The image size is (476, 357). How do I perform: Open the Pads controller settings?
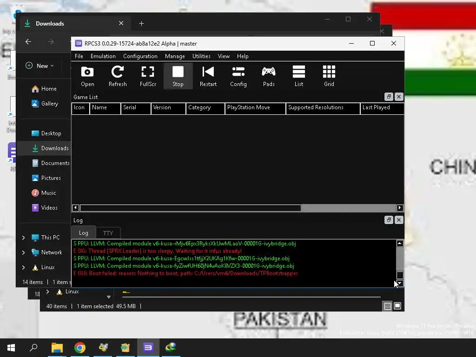(269, 76)
